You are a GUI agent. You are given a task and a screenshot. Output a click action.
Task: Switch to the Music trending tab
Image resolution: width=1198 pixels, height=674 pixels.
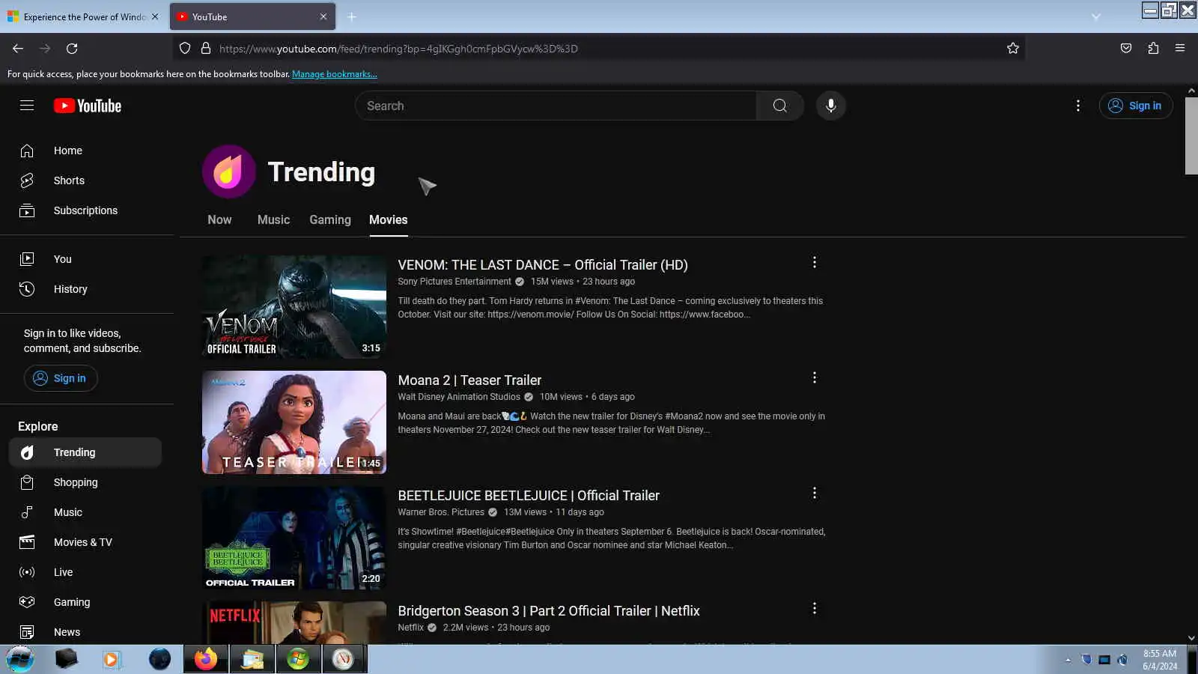[273, 219]
